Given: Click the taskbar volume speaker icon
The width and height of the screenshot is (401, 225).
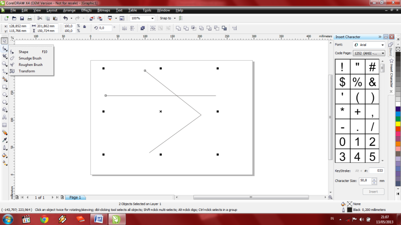Looking at the screenshot, I should coord(361,219).
